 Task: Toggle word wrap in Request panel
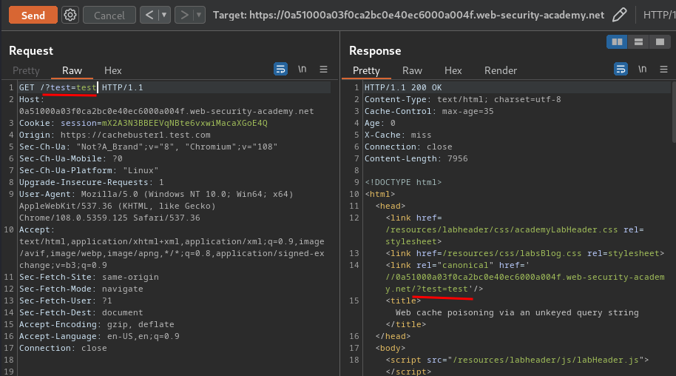coord(280,69)
